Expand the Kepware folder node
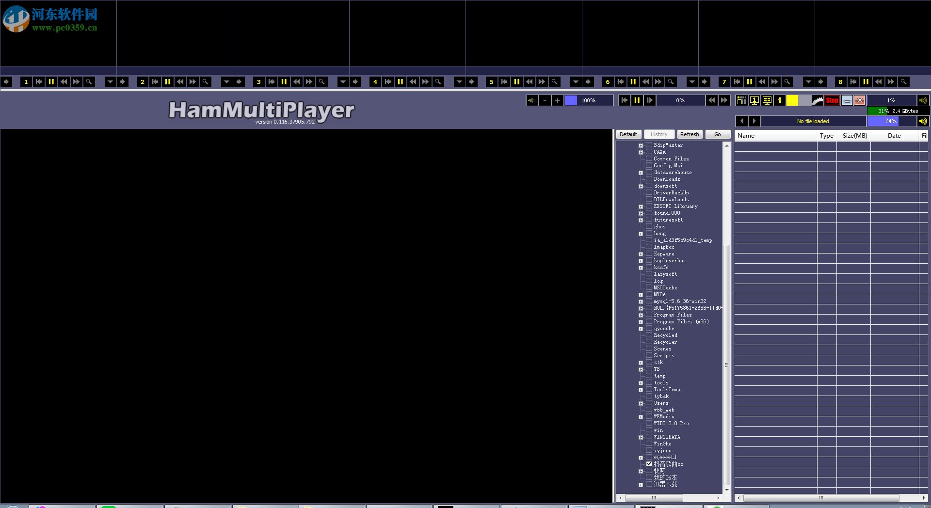 641,254
